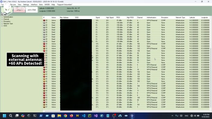The width and height of the screenshot is (212, 119).
Task: Open the View menu
Action: point(19,5)
